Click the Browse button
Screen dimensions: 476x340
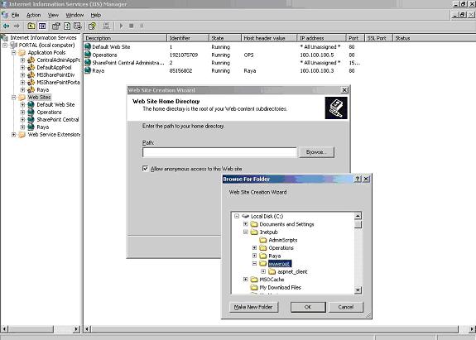tap(316, 152)
